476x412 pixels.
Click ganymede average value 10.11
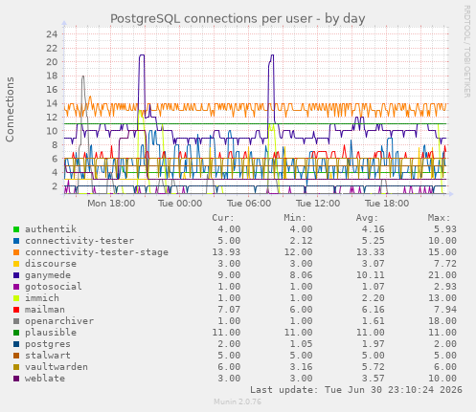tap(371, 275)
